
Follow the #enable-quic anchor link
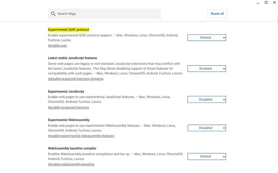57,46
